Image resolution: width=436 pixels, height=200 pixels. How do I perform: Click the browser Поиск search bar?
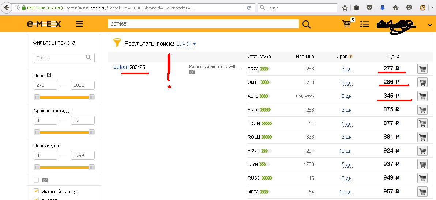tap(297, 8)
